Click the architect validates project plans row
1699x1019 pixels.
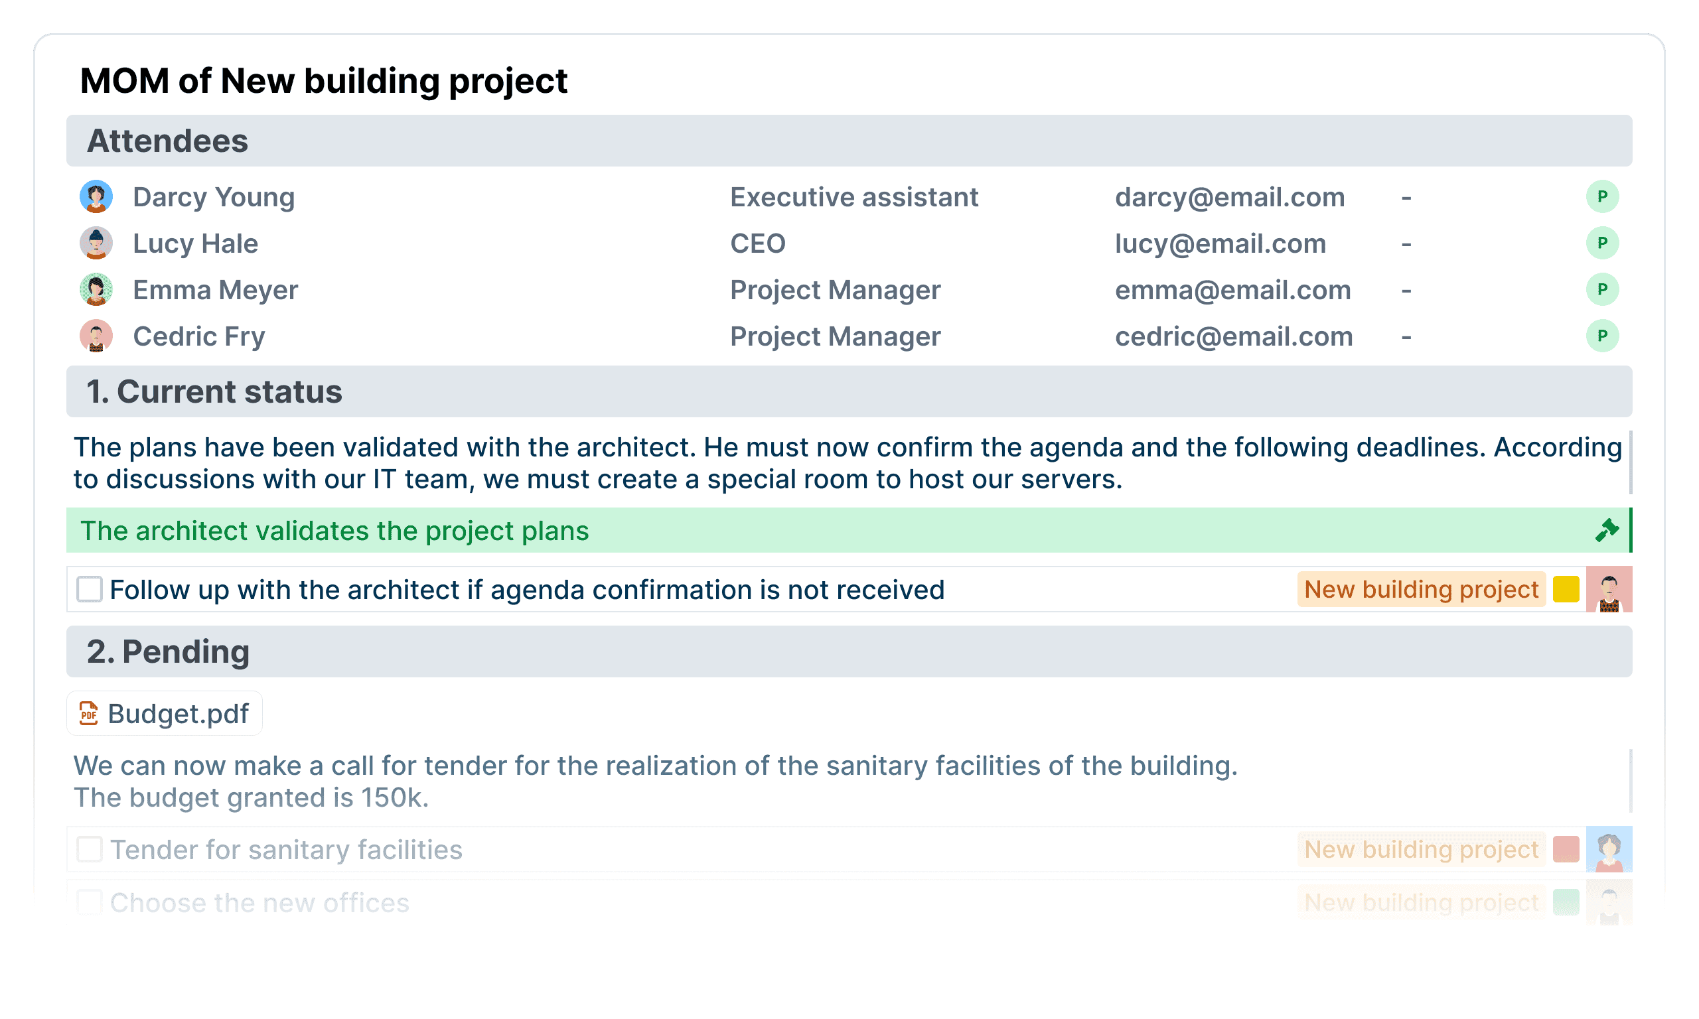[851, 530]
